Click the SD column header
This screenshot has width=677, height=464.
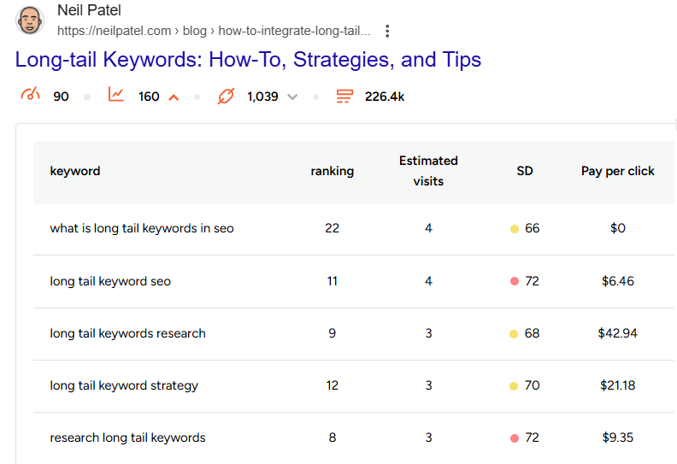[525, 171]
